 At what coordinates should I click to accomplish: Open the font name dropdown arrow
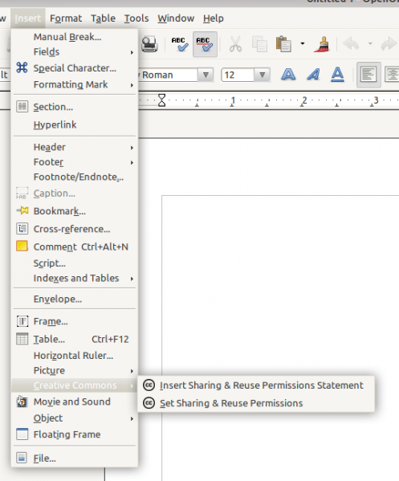(206, 75)
